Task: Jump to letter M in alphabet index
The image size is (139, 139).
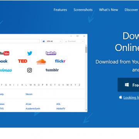Action: click(x=31, y=85)
